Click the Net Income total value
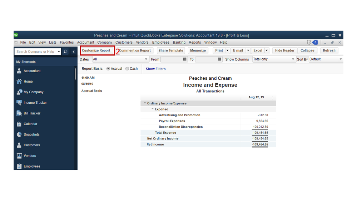Image resolution: width=357 pixels, height=201 pixels. (x=260, y=144)
